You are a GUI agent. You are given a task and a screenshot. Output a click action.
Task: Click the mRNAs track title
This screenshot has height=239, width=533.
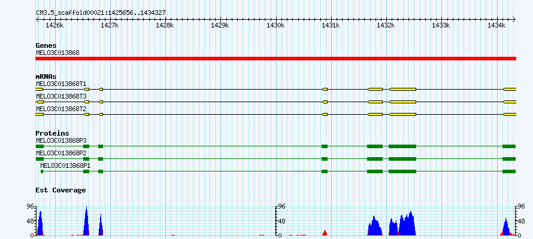pyautogui.click(x=46, y=76)
